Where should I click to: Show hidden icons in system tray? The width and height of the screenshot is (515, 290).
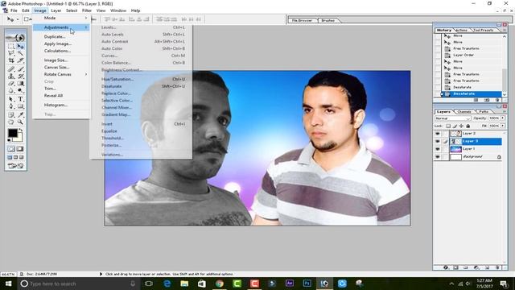pos(451,284)
